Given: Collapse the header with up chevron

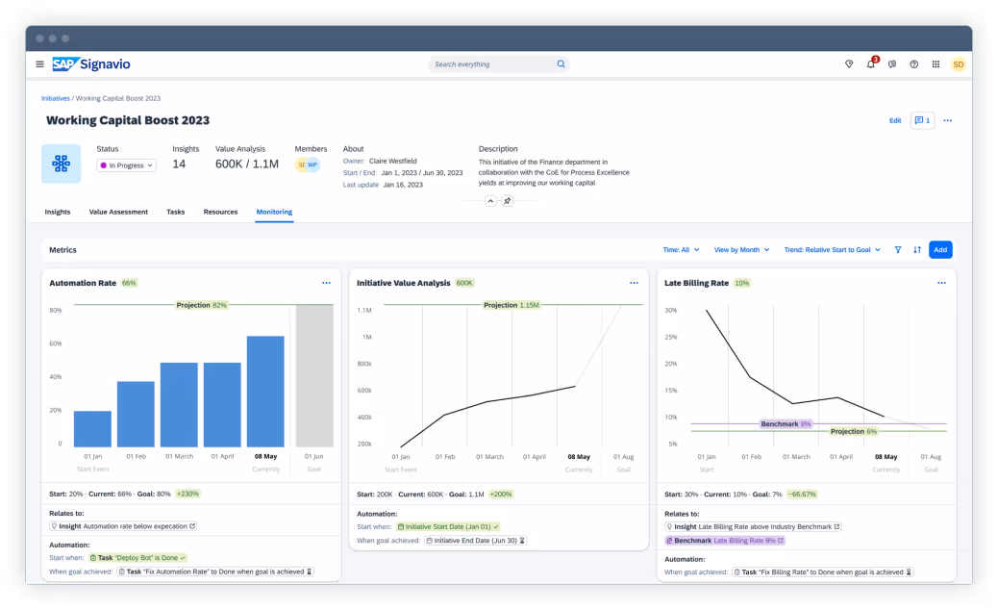Looking at the screenshot, I should (490, 201).
